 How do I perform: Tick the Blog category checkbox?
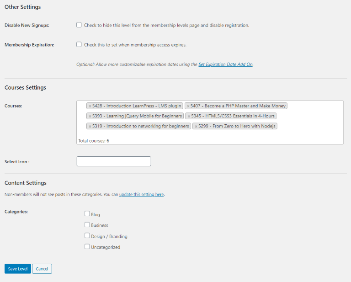pos(87,213)
